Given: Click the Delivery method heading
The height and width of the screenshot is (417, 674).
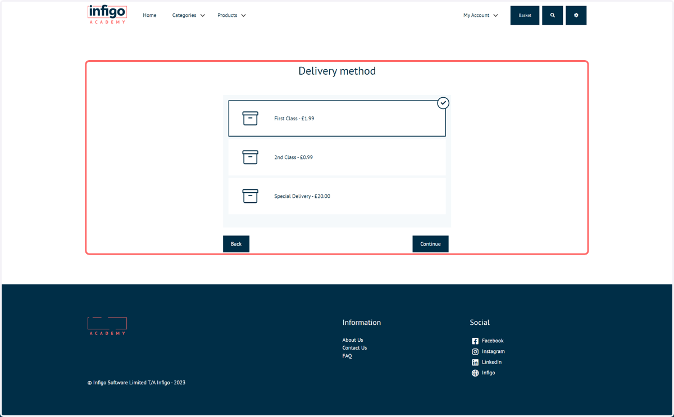Looking at the screenshot, I should pyautogui.click(x=337, y=71).
